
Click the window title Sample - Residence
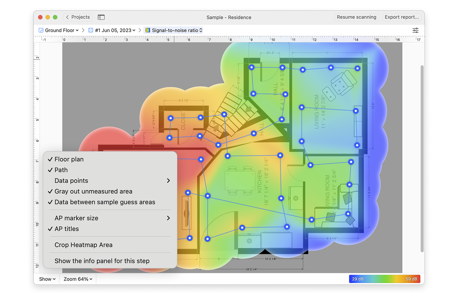pyautogui.click(x=229, y=17)
